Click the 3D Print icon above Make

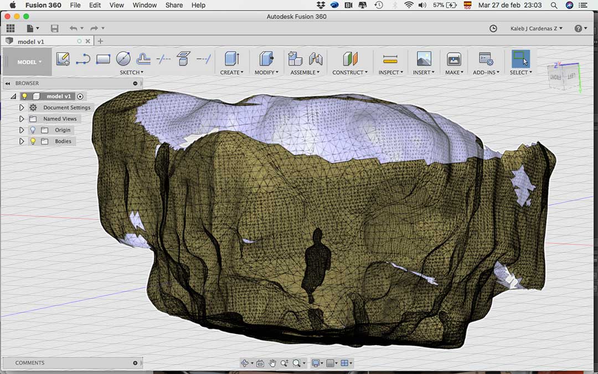453,59
